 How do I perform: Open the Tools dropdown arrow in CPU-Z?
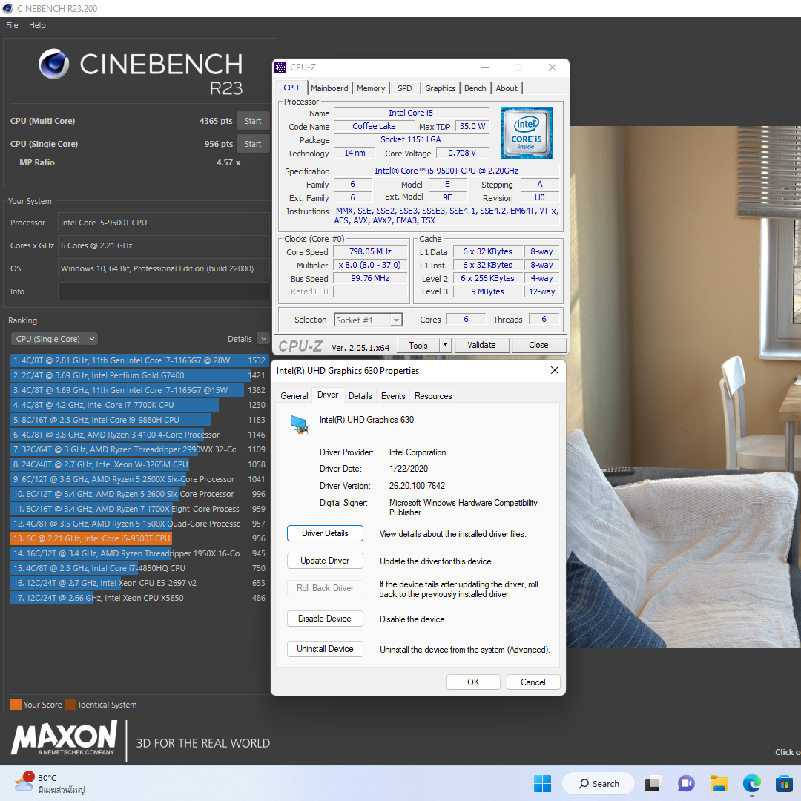(445, 345)
